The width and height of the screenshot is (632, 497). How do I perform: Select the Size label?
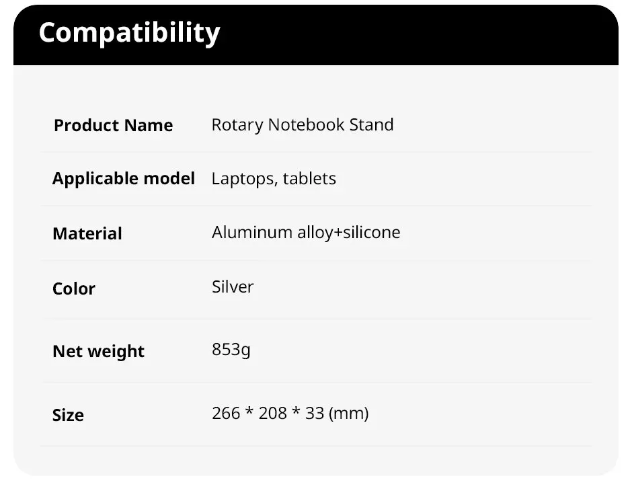tap(68, 415)
